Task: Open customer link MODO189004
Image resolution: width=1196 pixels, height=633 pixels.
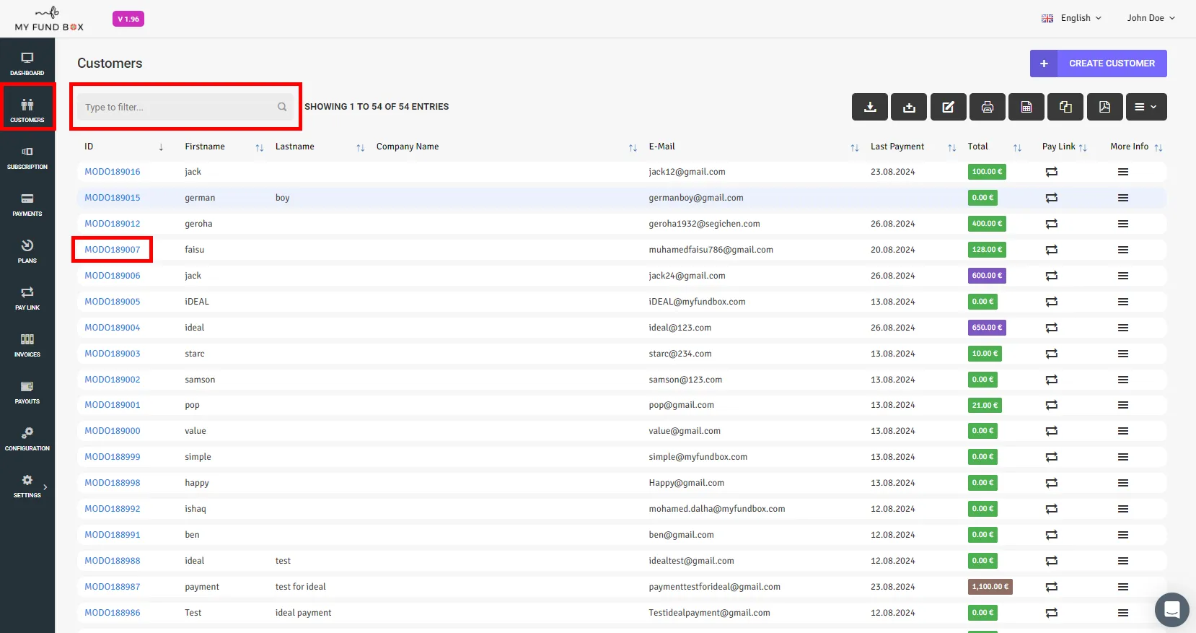Action: 113,328
